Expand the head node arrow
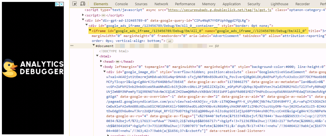The image size is (326, 136). [x=101, y=61]
